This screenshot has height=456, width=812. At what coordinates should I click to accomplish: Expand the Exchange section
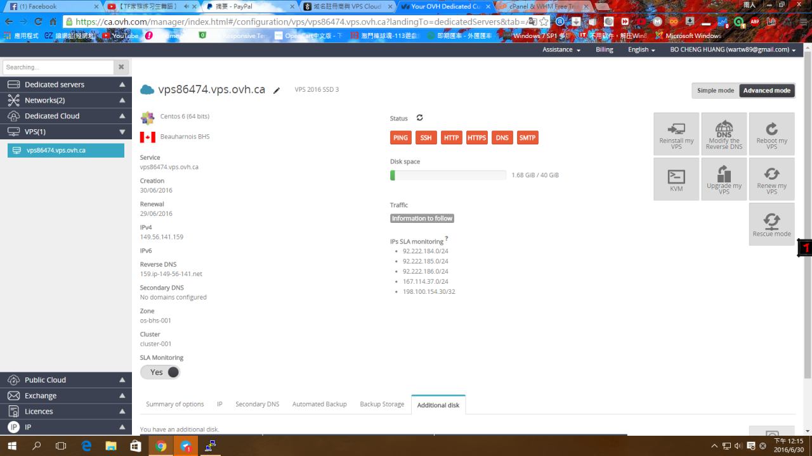coord(66,396)
